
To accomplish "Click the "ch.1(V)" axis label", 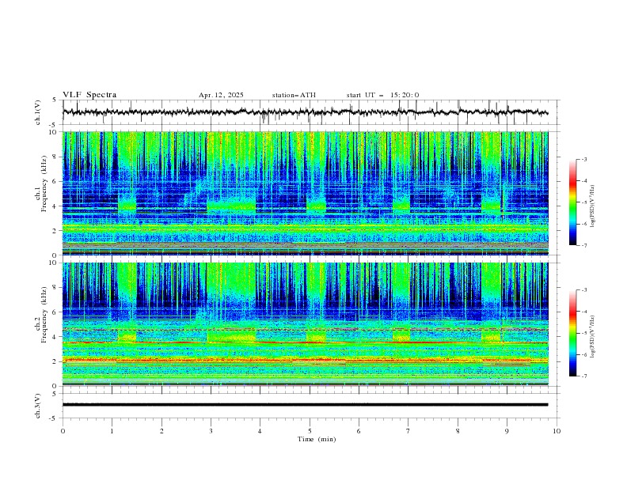I will click(37, 112).
